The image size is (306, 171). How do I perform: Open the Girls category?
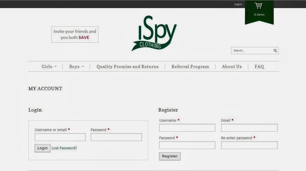pos(47,67)
